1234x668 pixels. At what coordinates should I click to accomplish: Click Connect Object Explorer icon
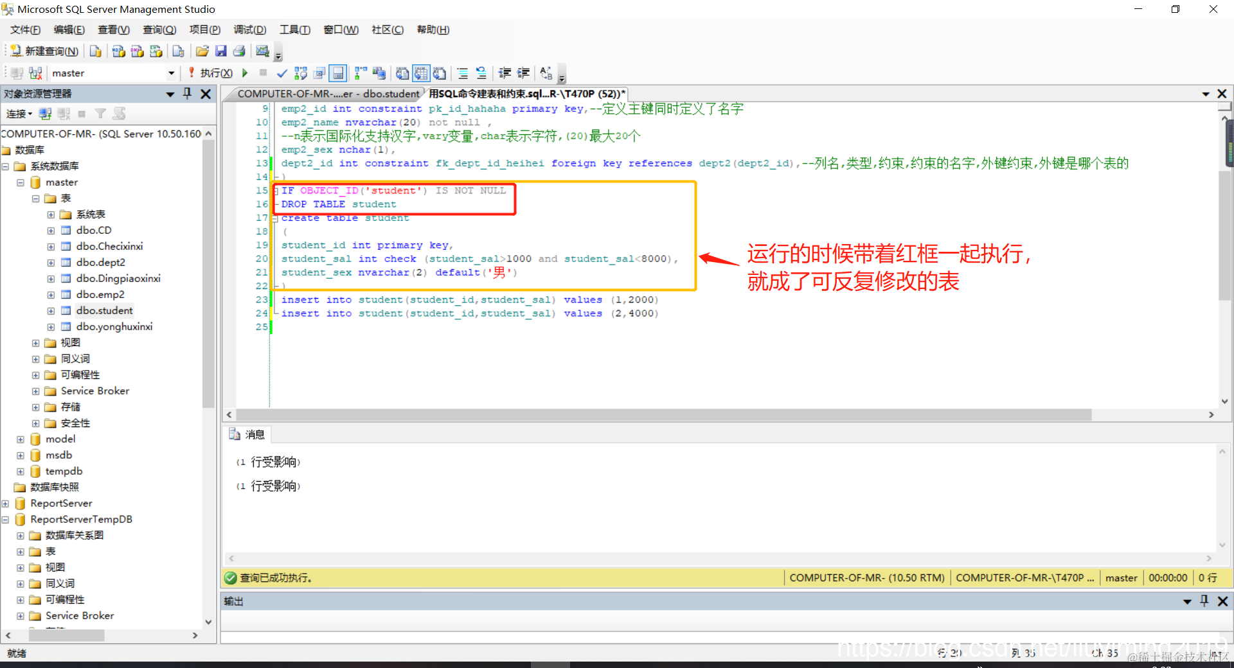[x=45, y=114]
